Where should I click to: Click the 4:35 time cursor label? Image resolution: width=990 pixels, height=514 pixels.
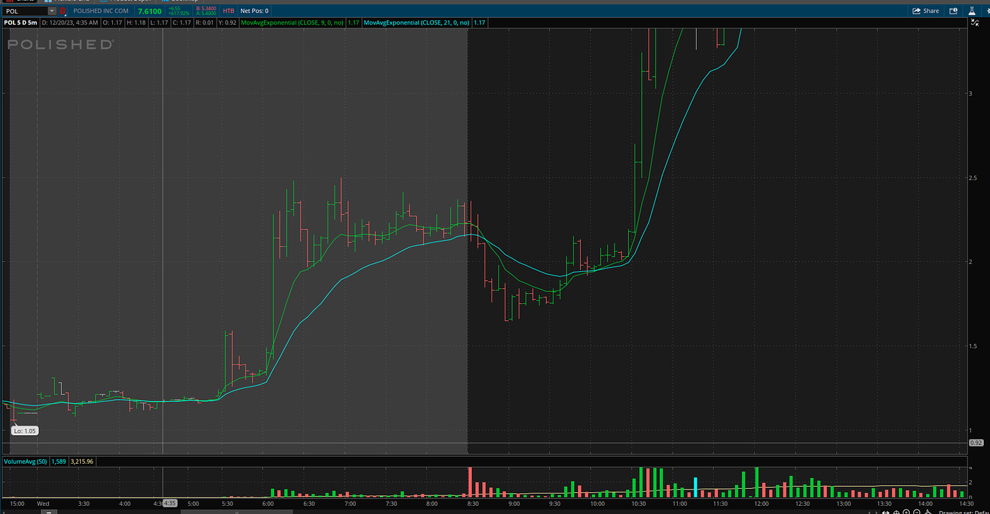[x=170, y=504]
